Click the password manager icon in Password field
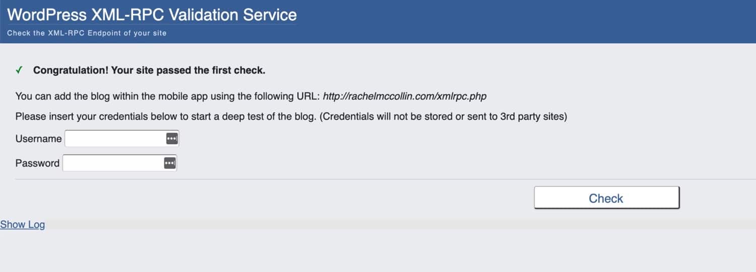The width and height of the screenshot is (756, 272). coord(170,163)
